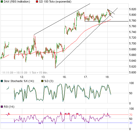The height and width of the screenshot is (131, 139).
Task: Click the '%D (3):' indicator label
Action: tap(49, 81)
